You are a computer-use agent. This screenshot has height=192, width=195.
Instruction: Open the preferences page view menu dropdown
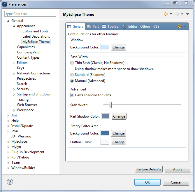point(188,14)
